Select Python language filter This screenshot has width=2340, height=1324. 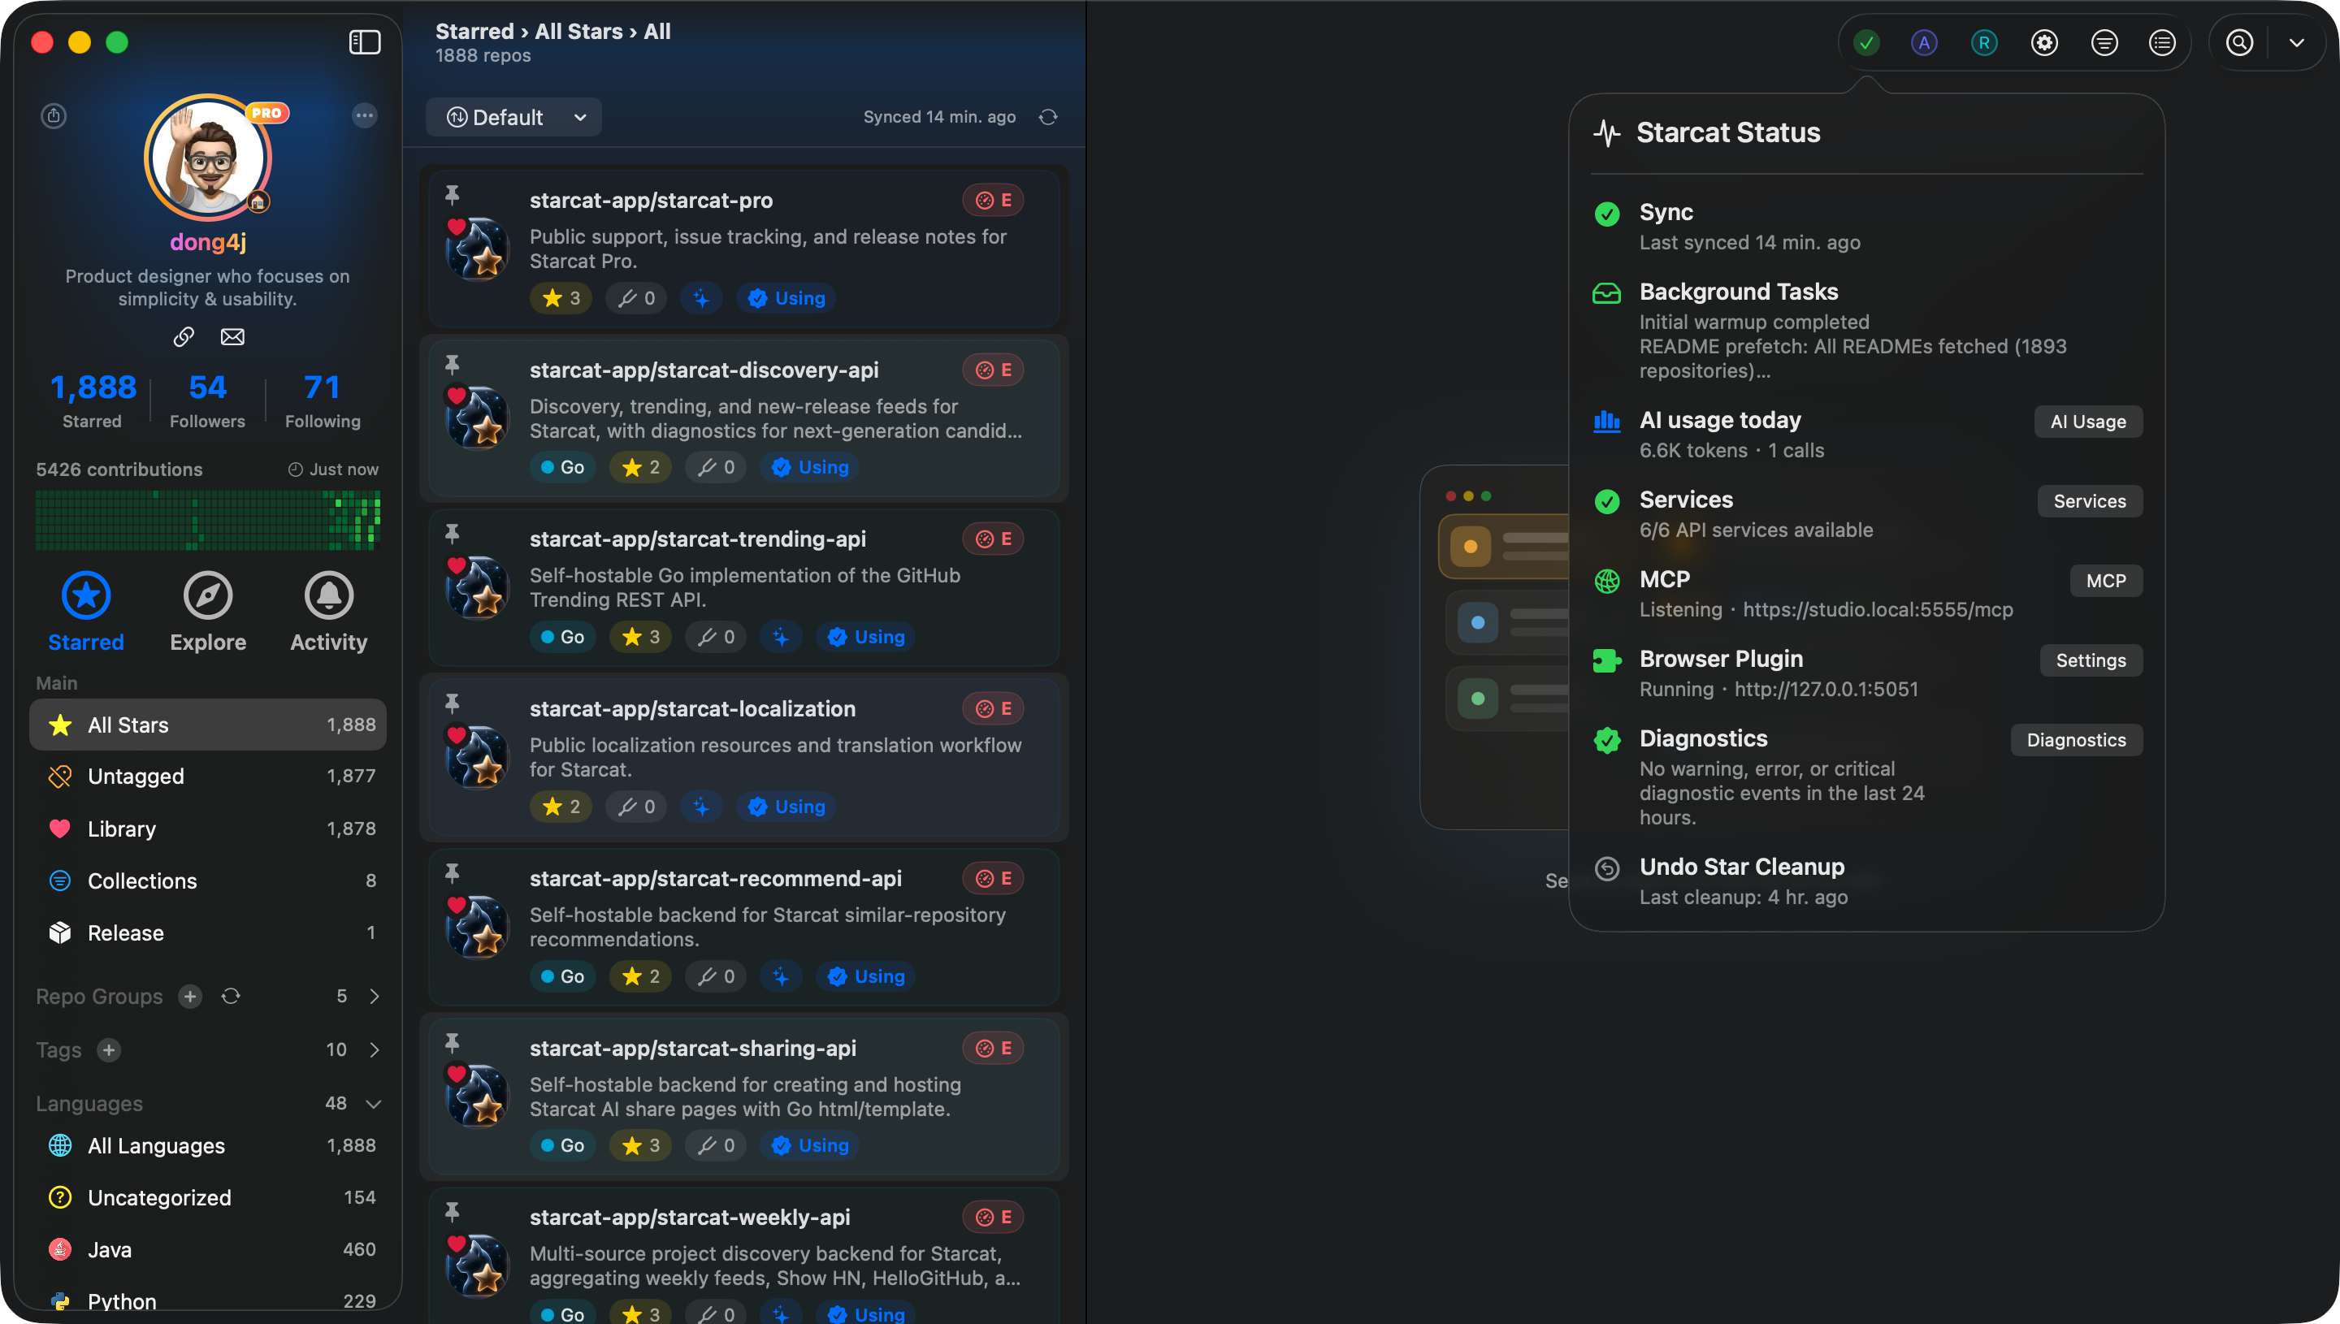click(208, 1301)
